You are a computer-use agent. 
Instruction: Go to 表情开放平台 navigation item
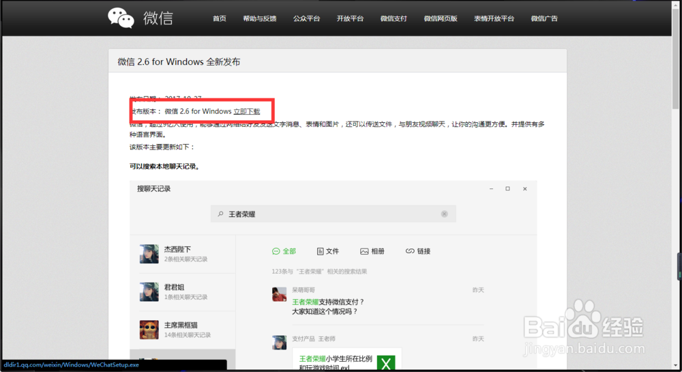pyautogui.click(x=494, y=18)
